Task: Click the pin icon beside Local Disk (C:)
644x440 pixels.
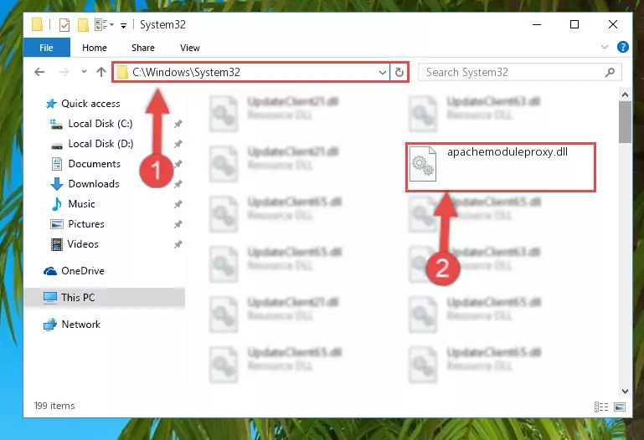Action: click(178, 124)
